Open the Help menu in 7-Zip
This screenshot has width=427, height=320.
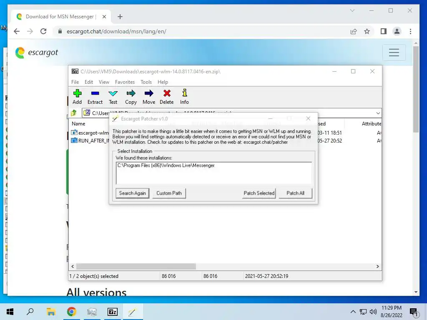[163, 82]
